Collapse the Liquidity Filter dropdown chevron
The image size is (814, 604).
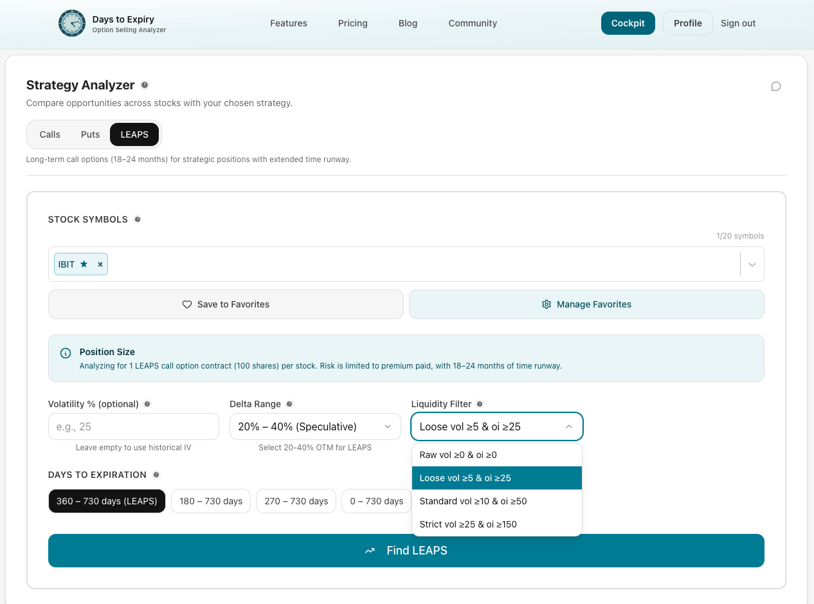[568, 426]
